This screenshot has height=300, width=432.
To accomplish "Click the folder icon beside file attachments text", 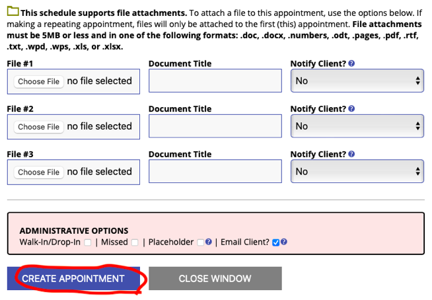I will tap(13, 11).
